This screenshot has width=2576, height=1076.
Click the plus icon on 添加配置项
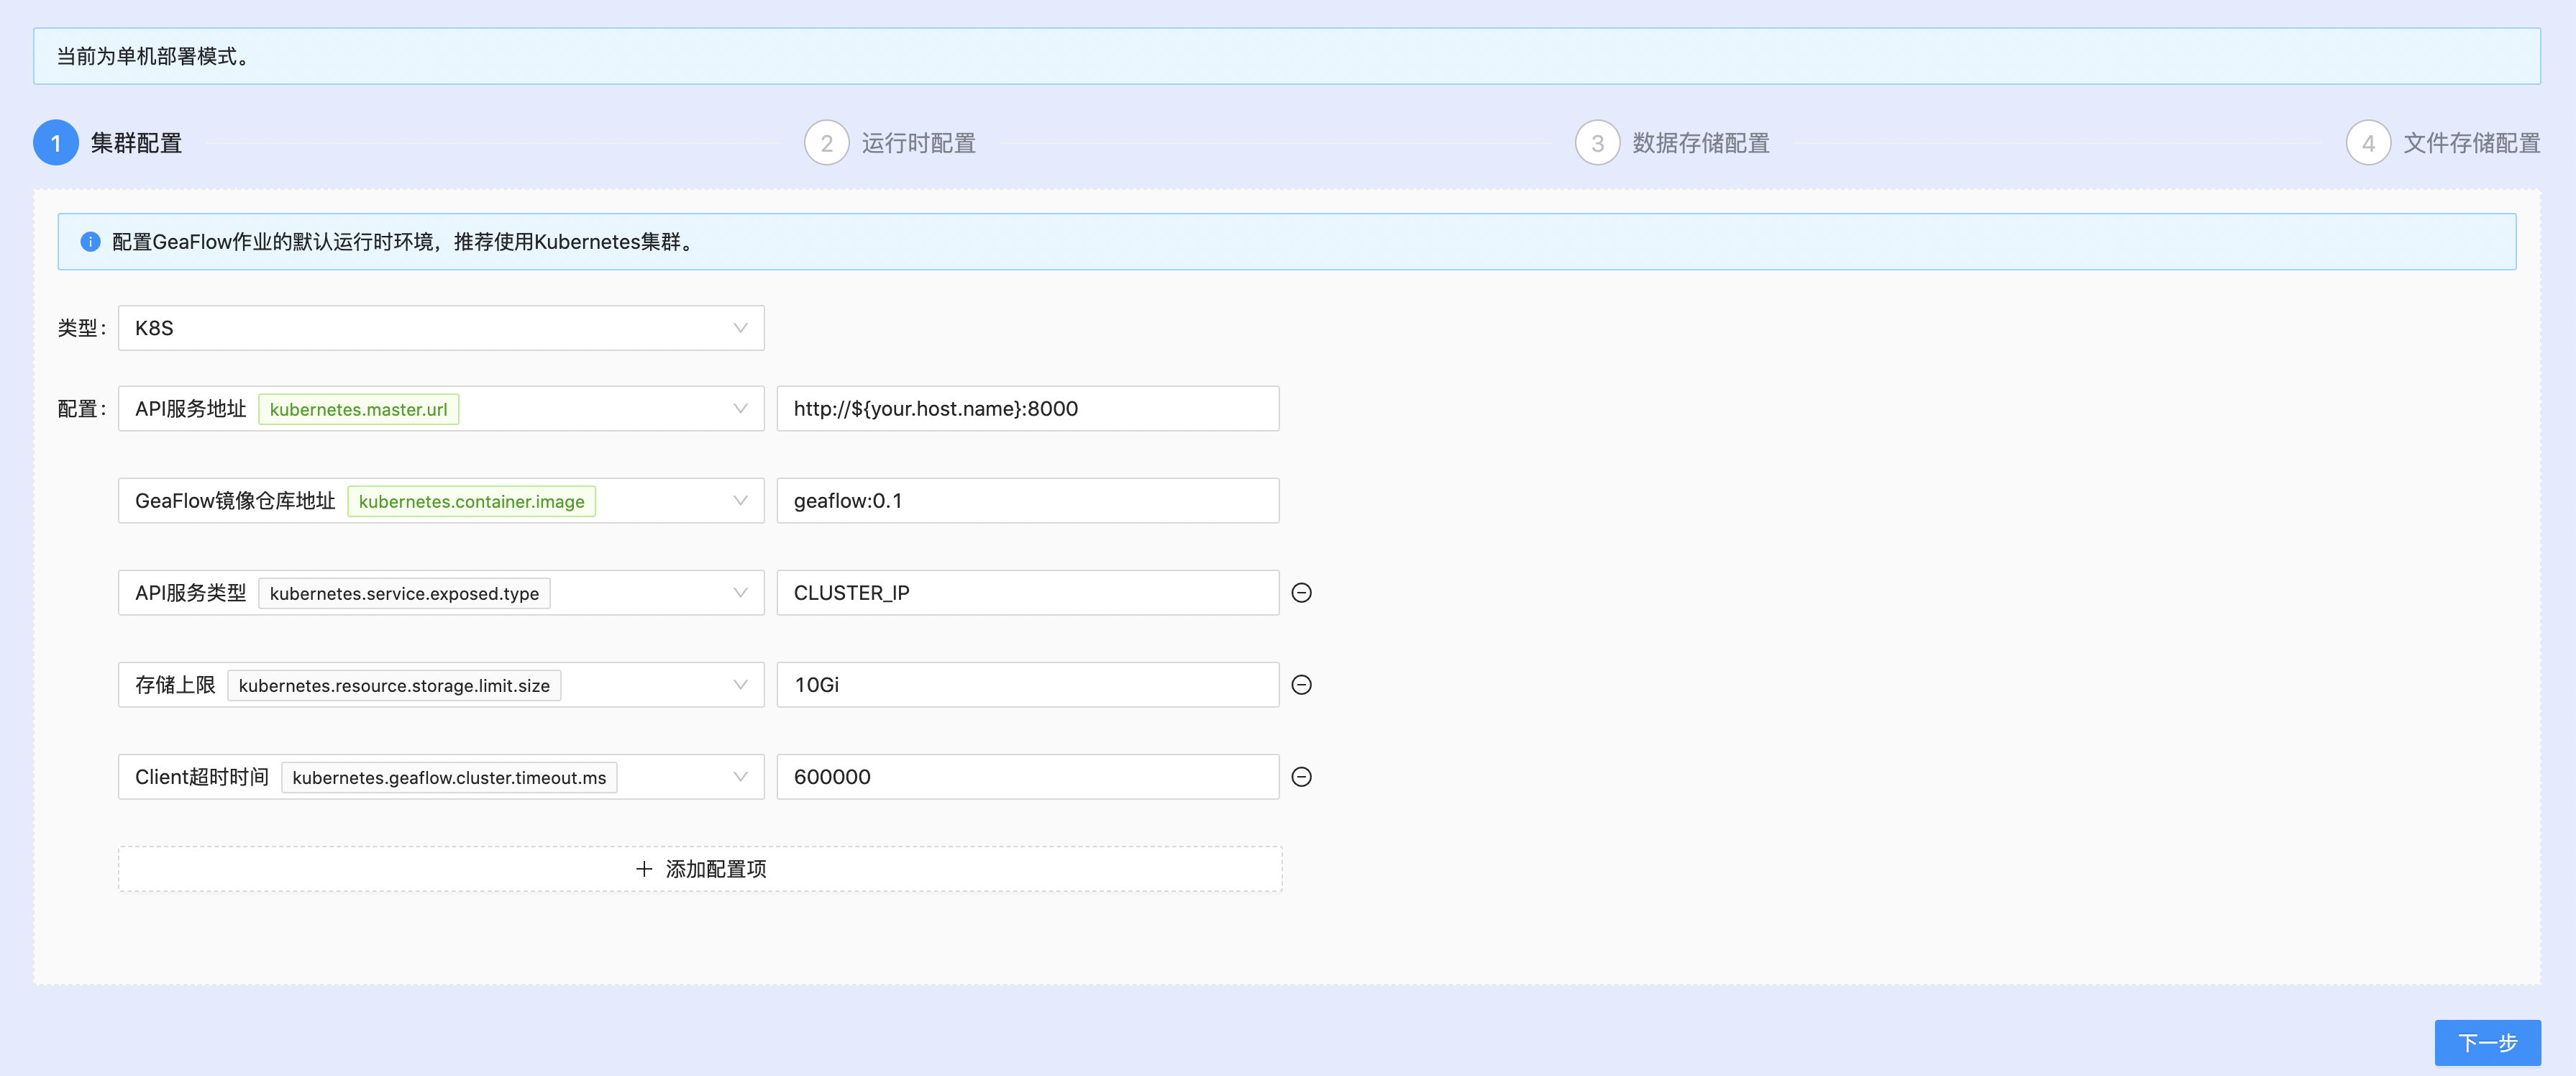click(646, 868)
